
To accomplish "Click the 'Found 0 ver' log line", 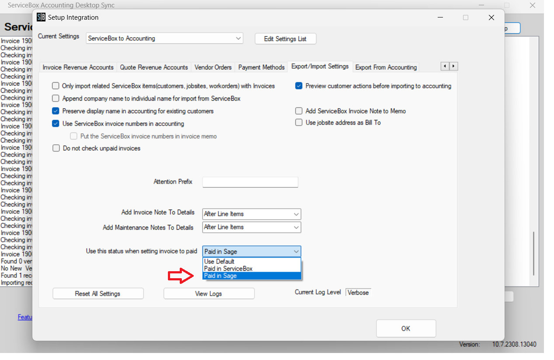I will click(16, 261).
